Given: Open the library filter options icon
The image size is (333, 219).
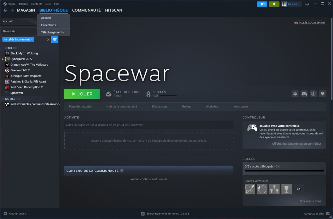Looking at the screenshot, I should [x=55, y=40].
